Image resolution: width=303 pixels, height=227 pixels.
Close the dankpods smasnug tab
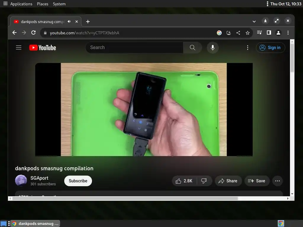coord(77,22)
